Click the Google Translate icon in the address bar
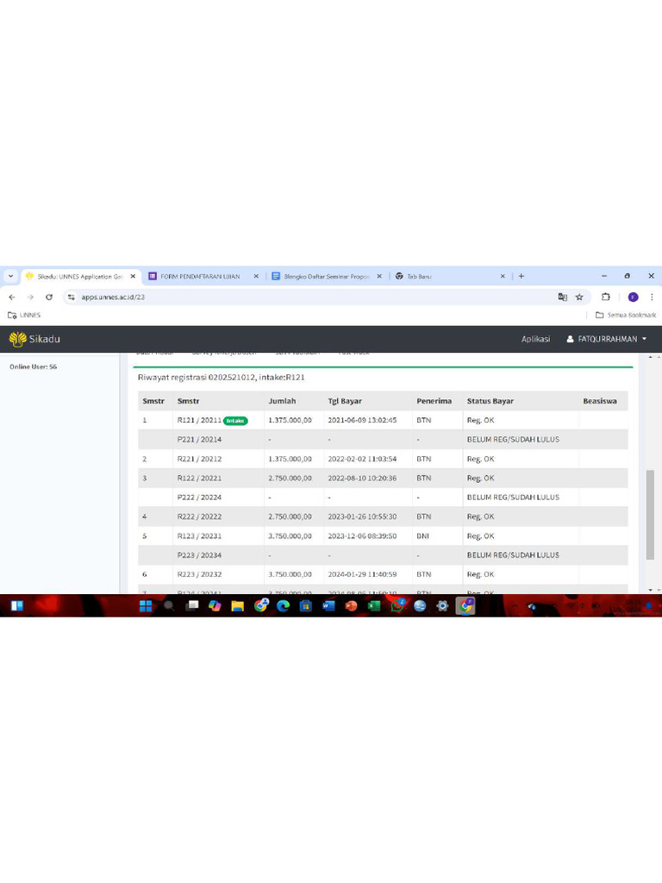The height and width of the screenshot is (883, 662). [x=562, y=297]
